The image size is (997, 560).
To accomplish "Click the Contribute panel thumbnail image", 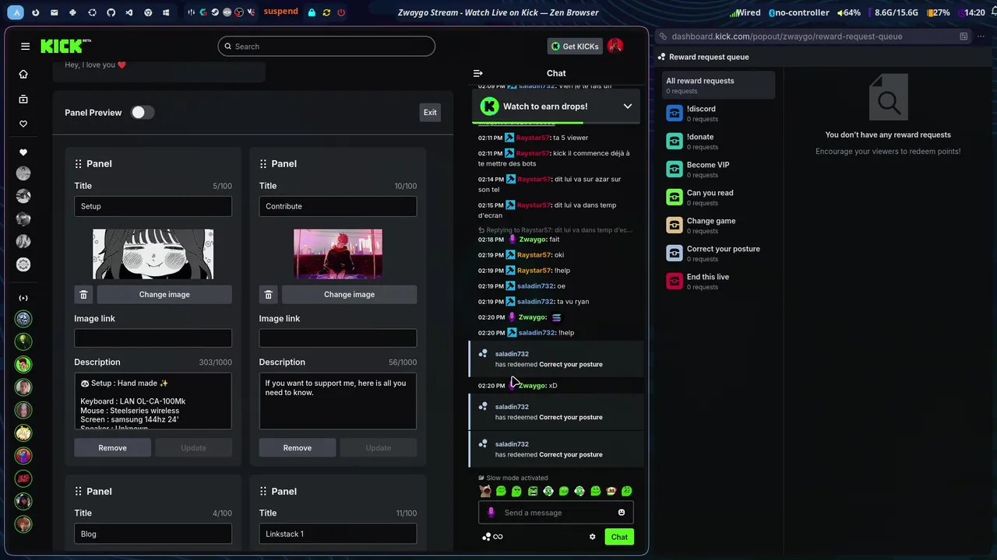I will pyautogui.click(x=338, y=254).
